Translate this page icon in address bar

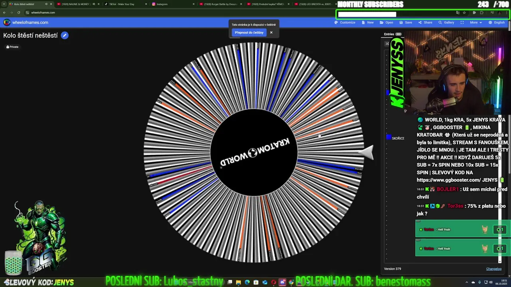[458, 12]
